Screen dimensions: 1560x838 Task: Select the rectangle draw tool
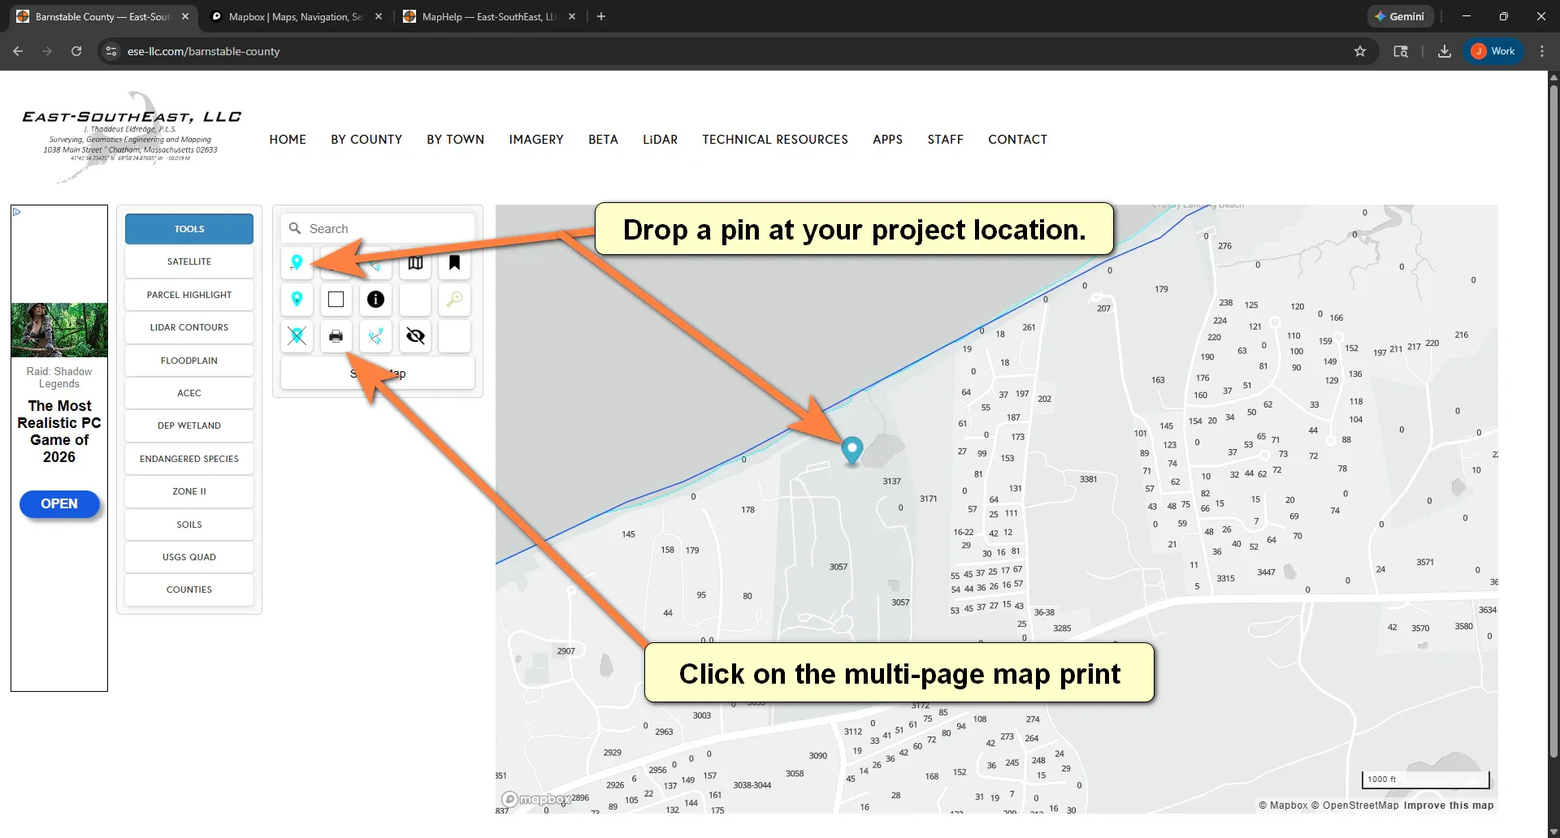tap(336, 300)
